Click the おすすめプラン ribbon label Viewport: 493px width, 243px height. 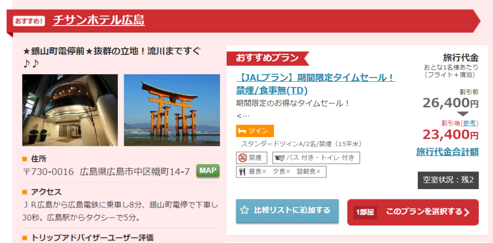click(x=267, y=58)
